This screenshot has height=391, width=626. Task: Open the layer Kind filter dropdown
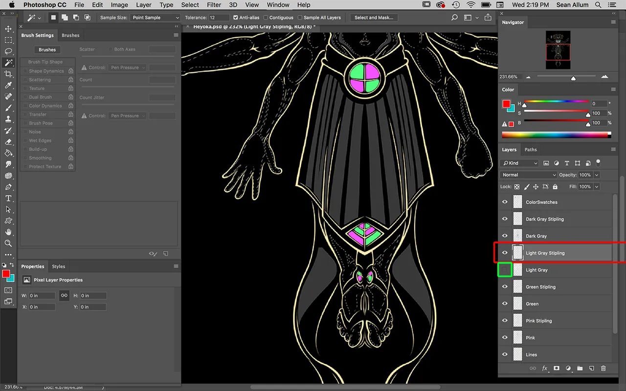tap(520, 163)
